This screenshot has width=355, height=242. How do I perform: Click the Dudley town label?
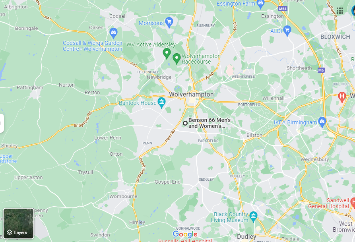246,237
